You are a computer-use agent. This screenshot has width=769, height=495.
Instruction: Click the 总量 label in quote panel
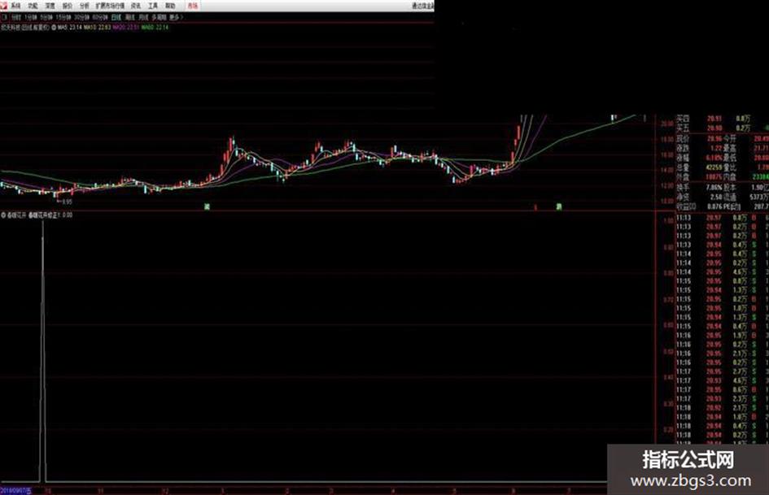(x=684, y=167)
